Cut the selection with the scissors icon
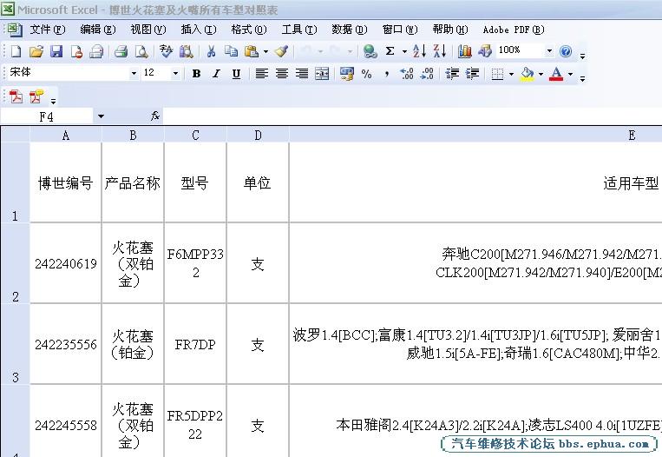 pos(211,51)
